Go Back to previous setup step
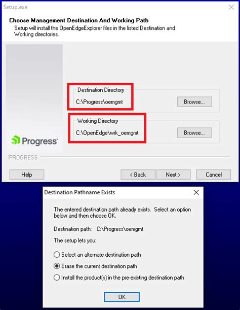This screenshot has height=310, width=240. (138, 175)
